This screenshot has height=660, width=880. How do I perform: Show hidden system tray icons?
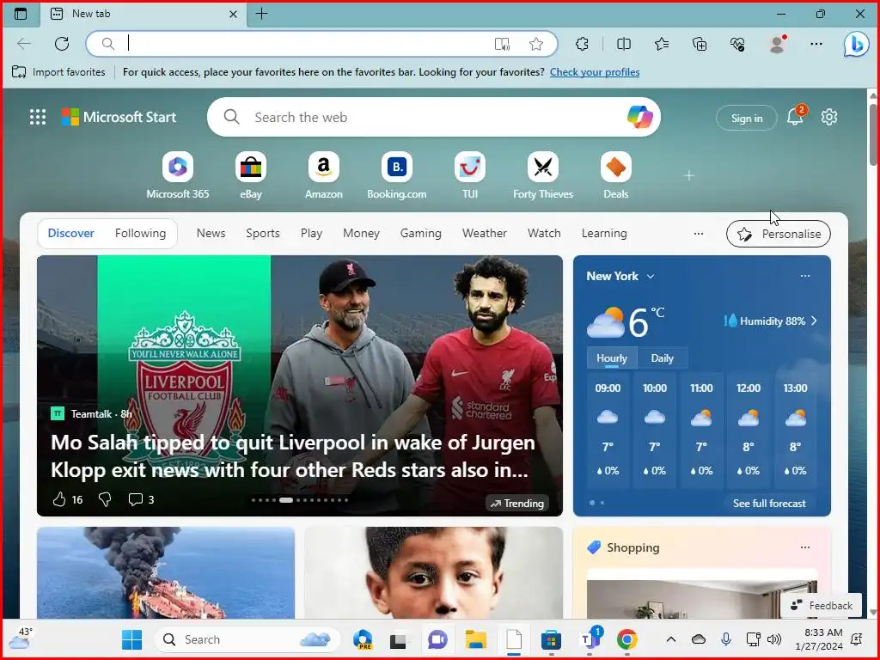point(670,639)
